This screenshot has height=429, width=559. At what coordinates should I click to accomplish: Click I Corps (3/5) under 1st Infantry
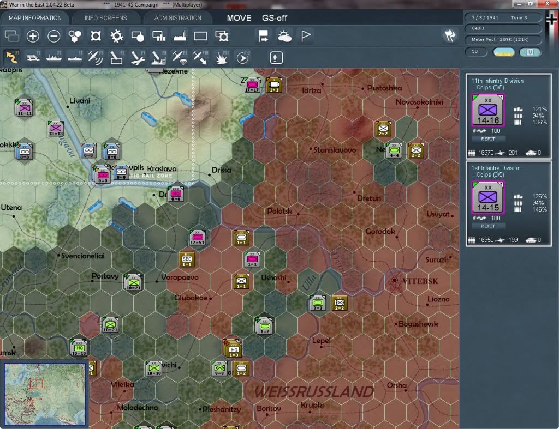489,175
